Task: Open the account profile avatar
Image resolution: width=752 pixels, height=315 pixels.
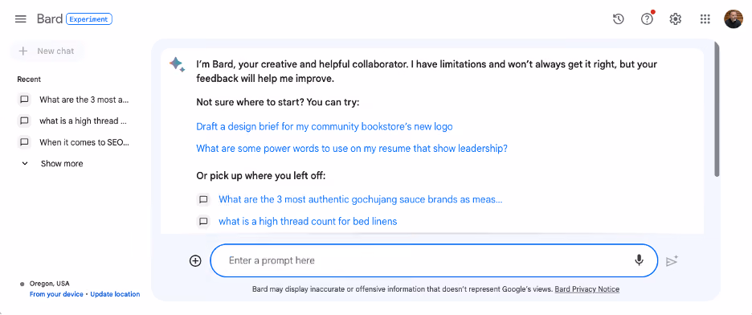Action: tap(734, 19)
